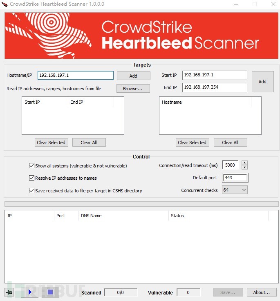Clear Selected under the Hostname list
Image resolution: width=280 pixels, height=301 pixels.
(192, 143)
